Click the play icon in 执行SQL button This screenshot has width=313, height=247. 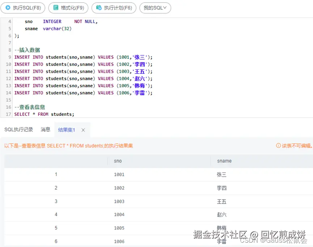pos(8,8)
